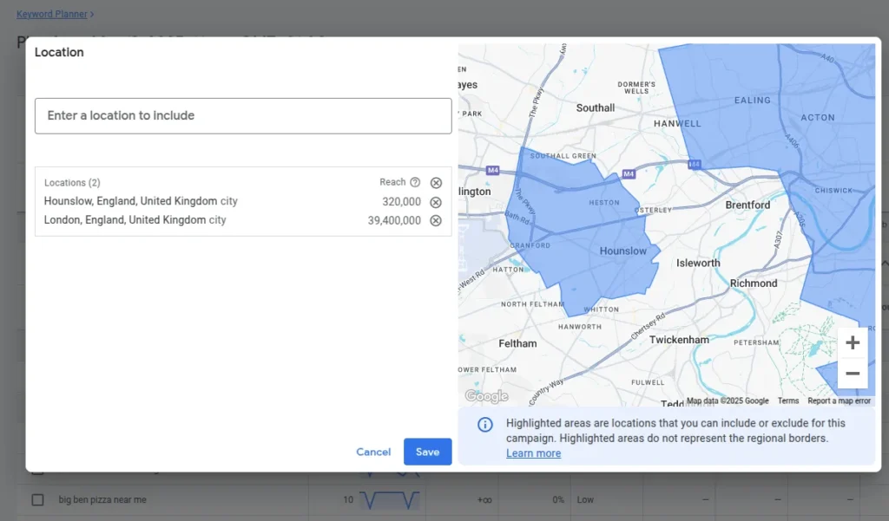This screenshot has width=889, height=521.
Task: Open the Keyword Planner breadcrumb
Action: pos(55,14)
